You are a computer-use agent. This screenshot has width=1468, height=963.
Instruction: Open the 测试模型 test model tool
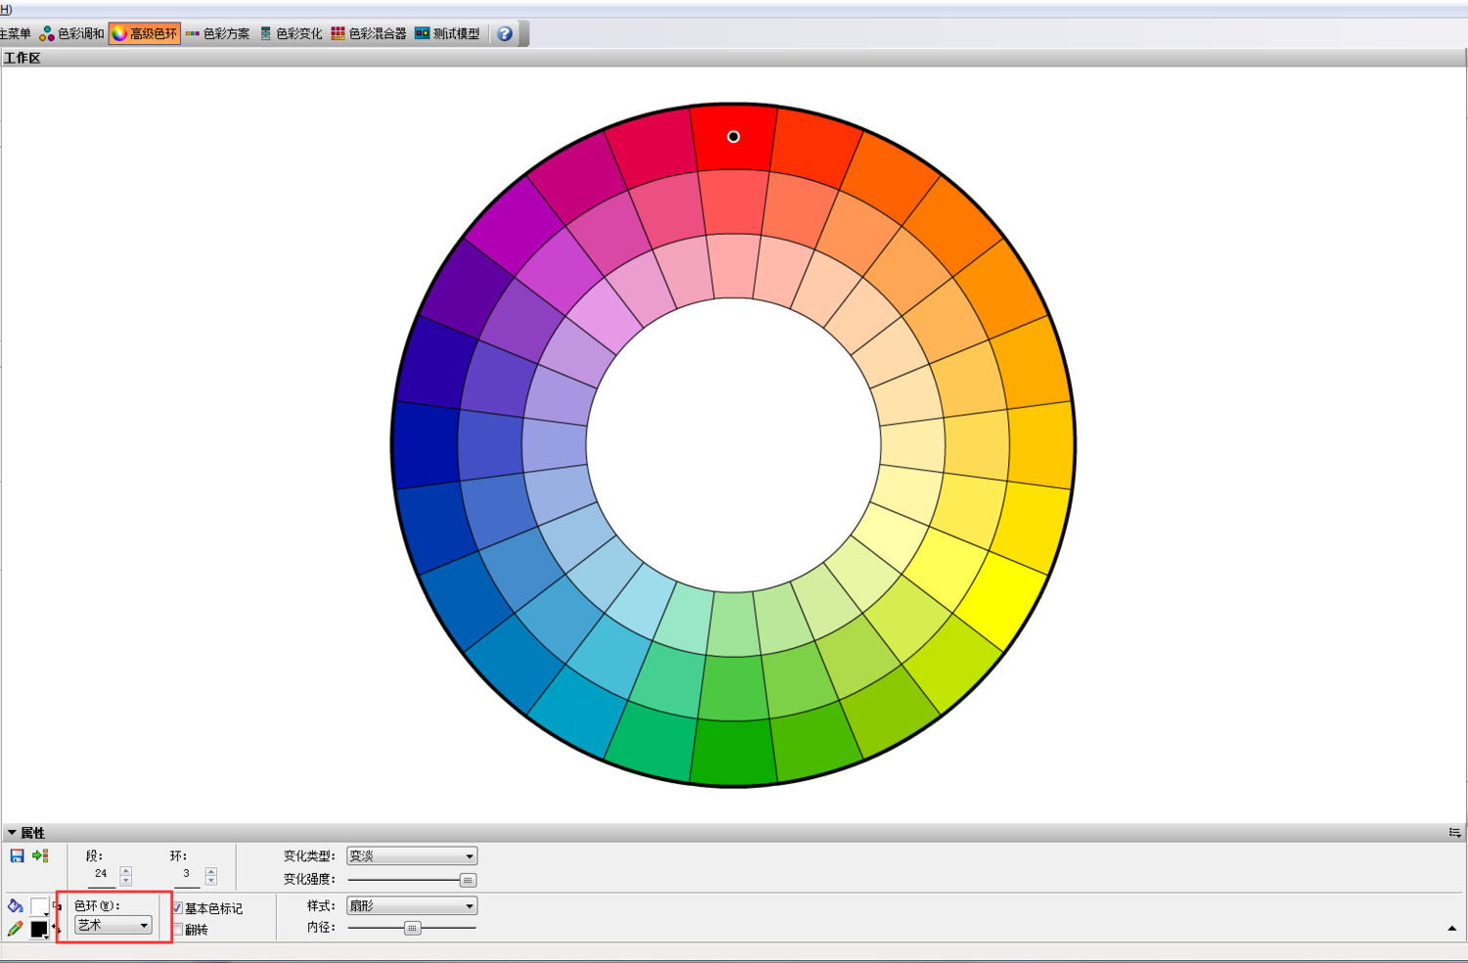447,34
